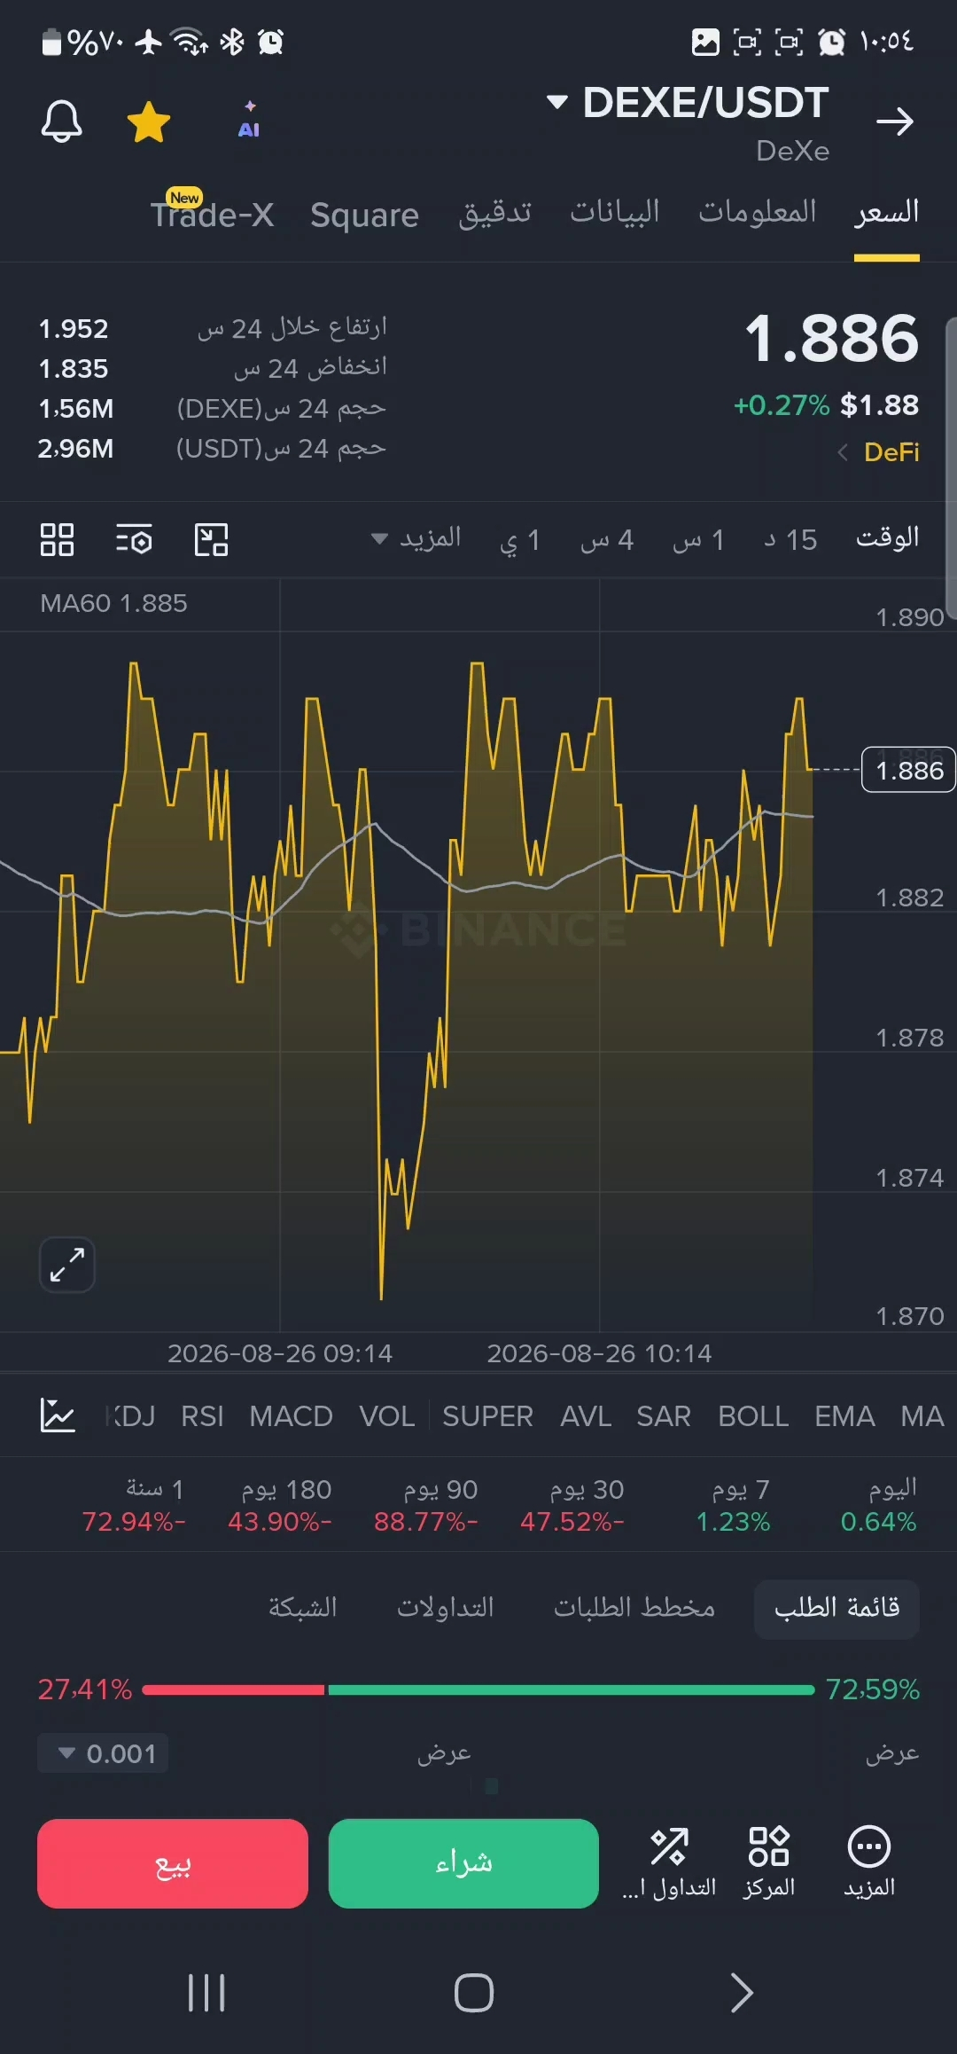Select the 1 ي daily timeframe

coord(520,539)
